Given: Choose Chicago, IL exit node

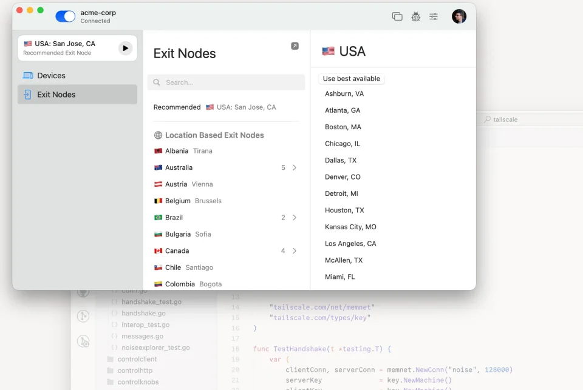Looking at the screenshot, I should pos(343,144).
